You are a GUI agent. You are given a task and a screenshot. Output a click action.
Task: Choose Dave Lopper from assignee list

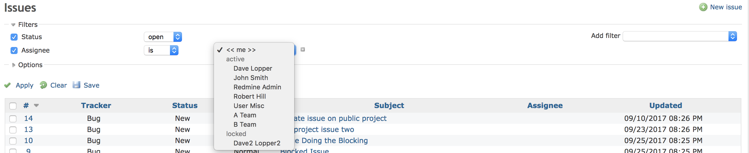(x=253, y=68)
